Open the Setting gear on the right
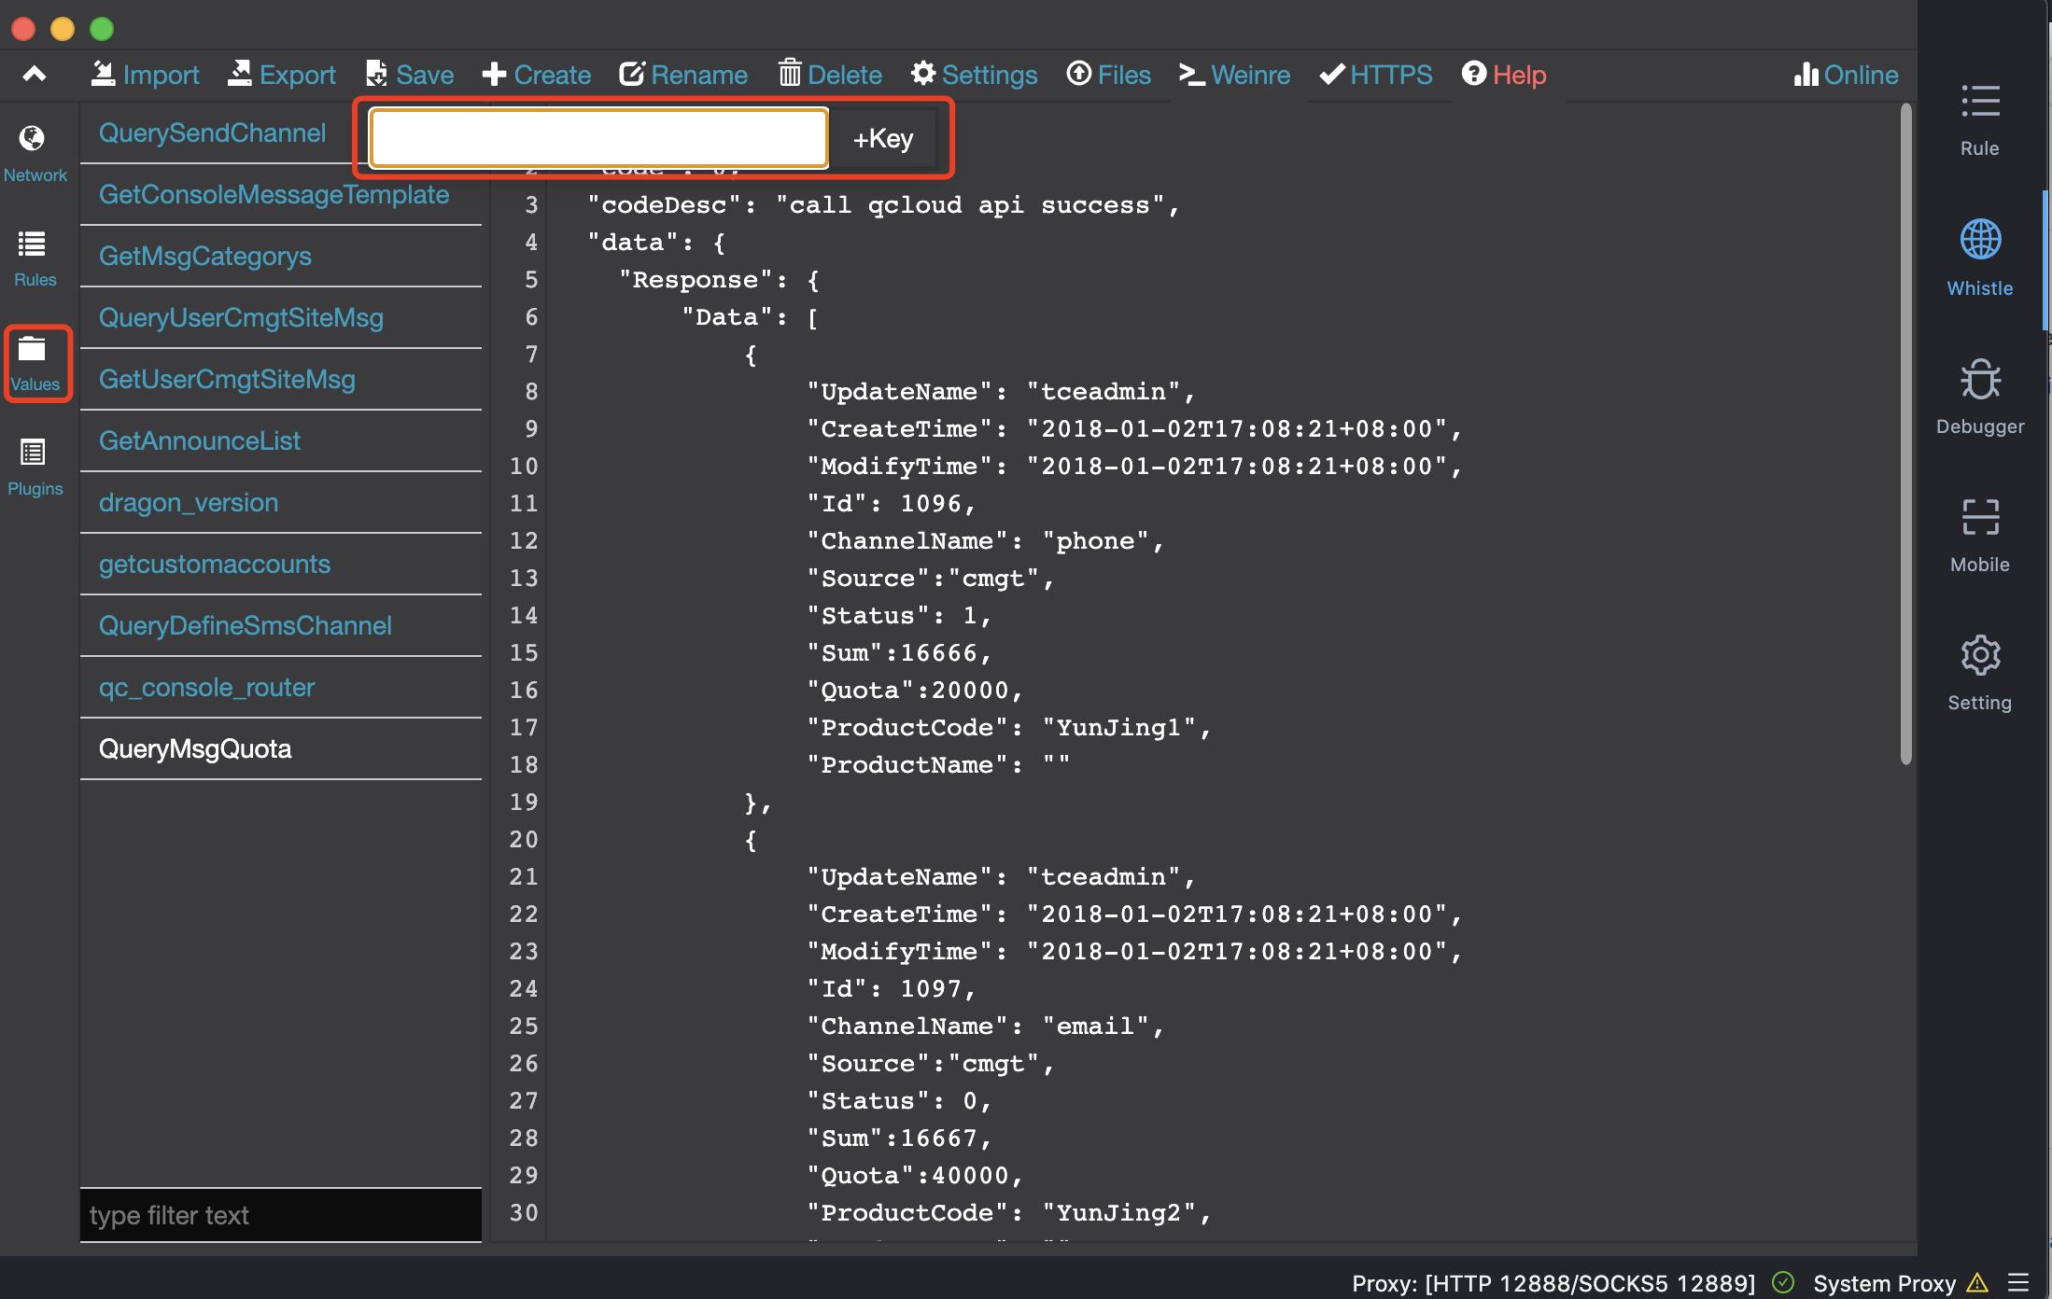Image resolution: width=2052 pixels, height=1299 pixels. 1979,673
